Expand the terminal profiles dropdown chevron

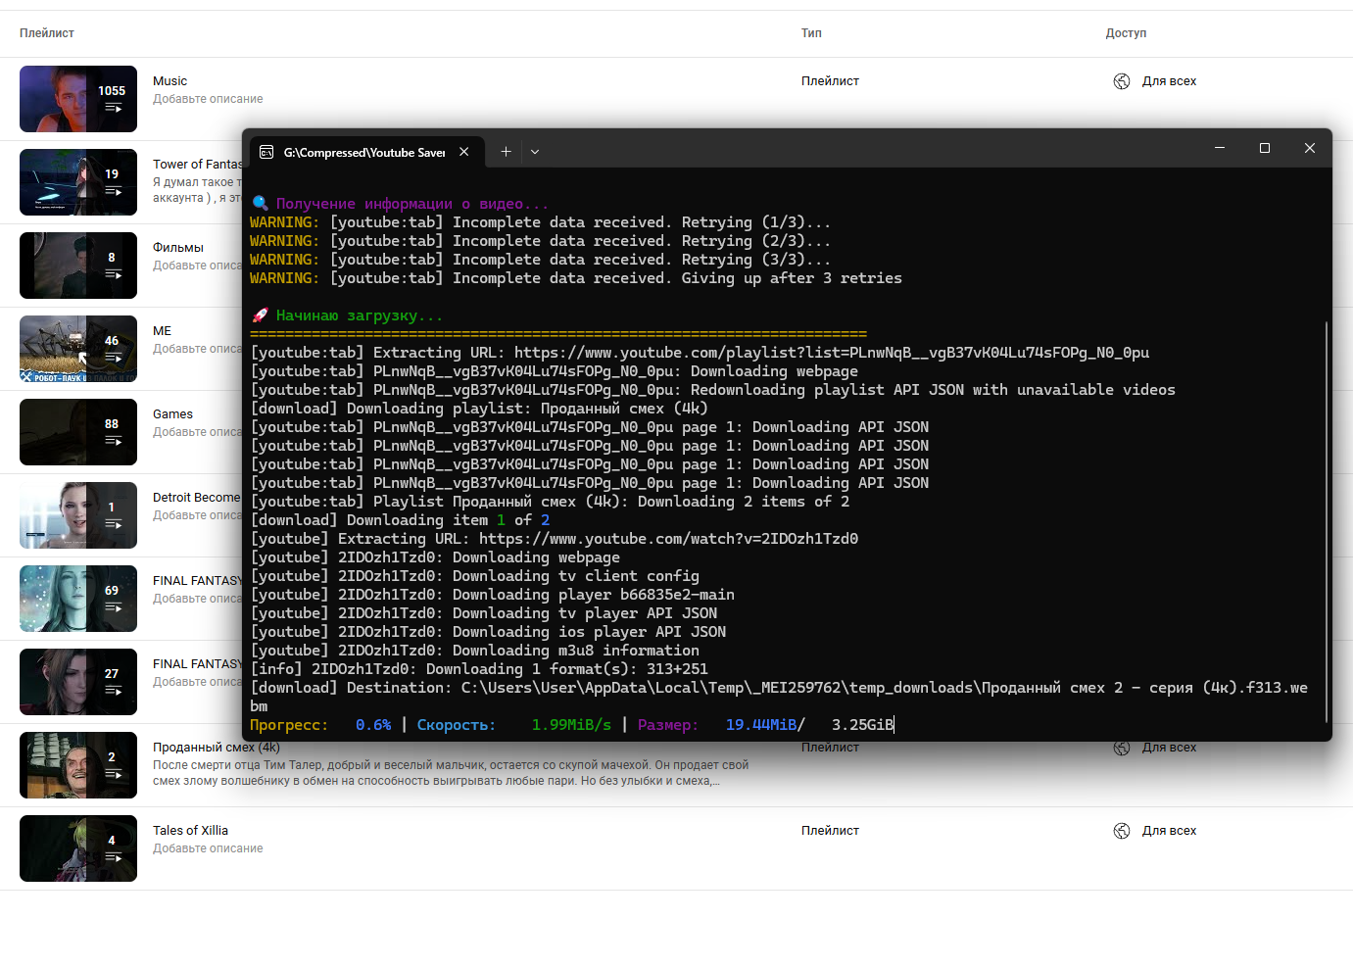pos(535,152)
